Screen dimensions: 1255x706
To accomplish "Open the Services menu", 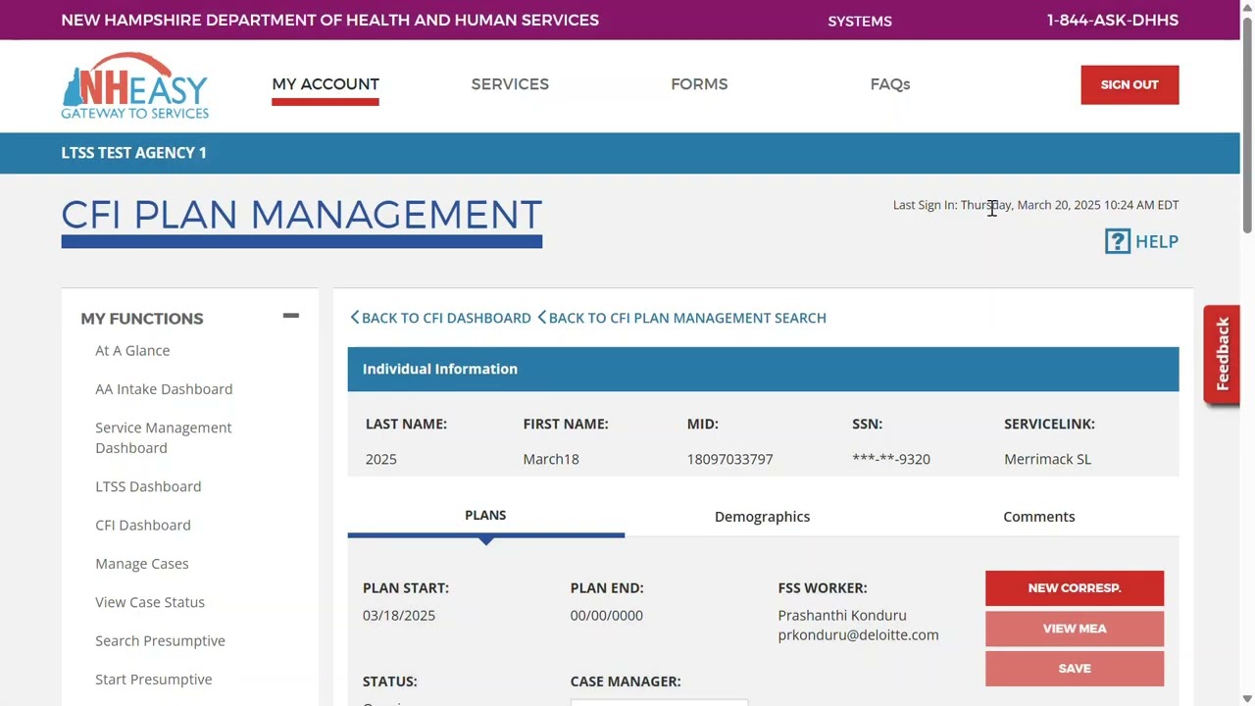I will tap(510, 84).
